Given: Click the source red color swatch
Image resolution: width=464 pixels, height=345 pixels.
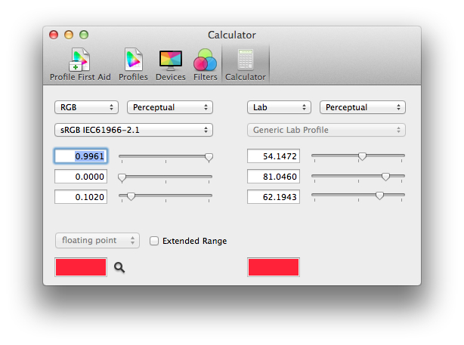Looking at the screenshot, I should [81, 267].
